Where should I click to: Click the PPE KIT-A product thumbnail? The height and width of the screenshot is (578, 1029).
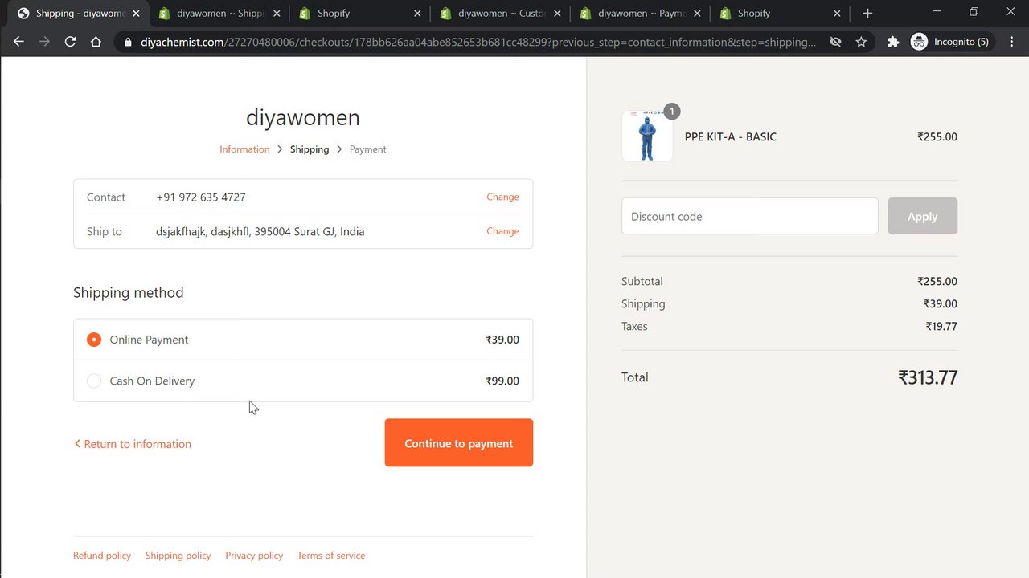(647, 136)
